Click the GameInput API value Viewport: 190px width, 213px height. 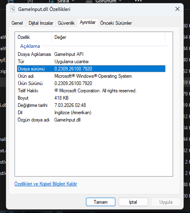pyautogui.click(x=69, y=54)
